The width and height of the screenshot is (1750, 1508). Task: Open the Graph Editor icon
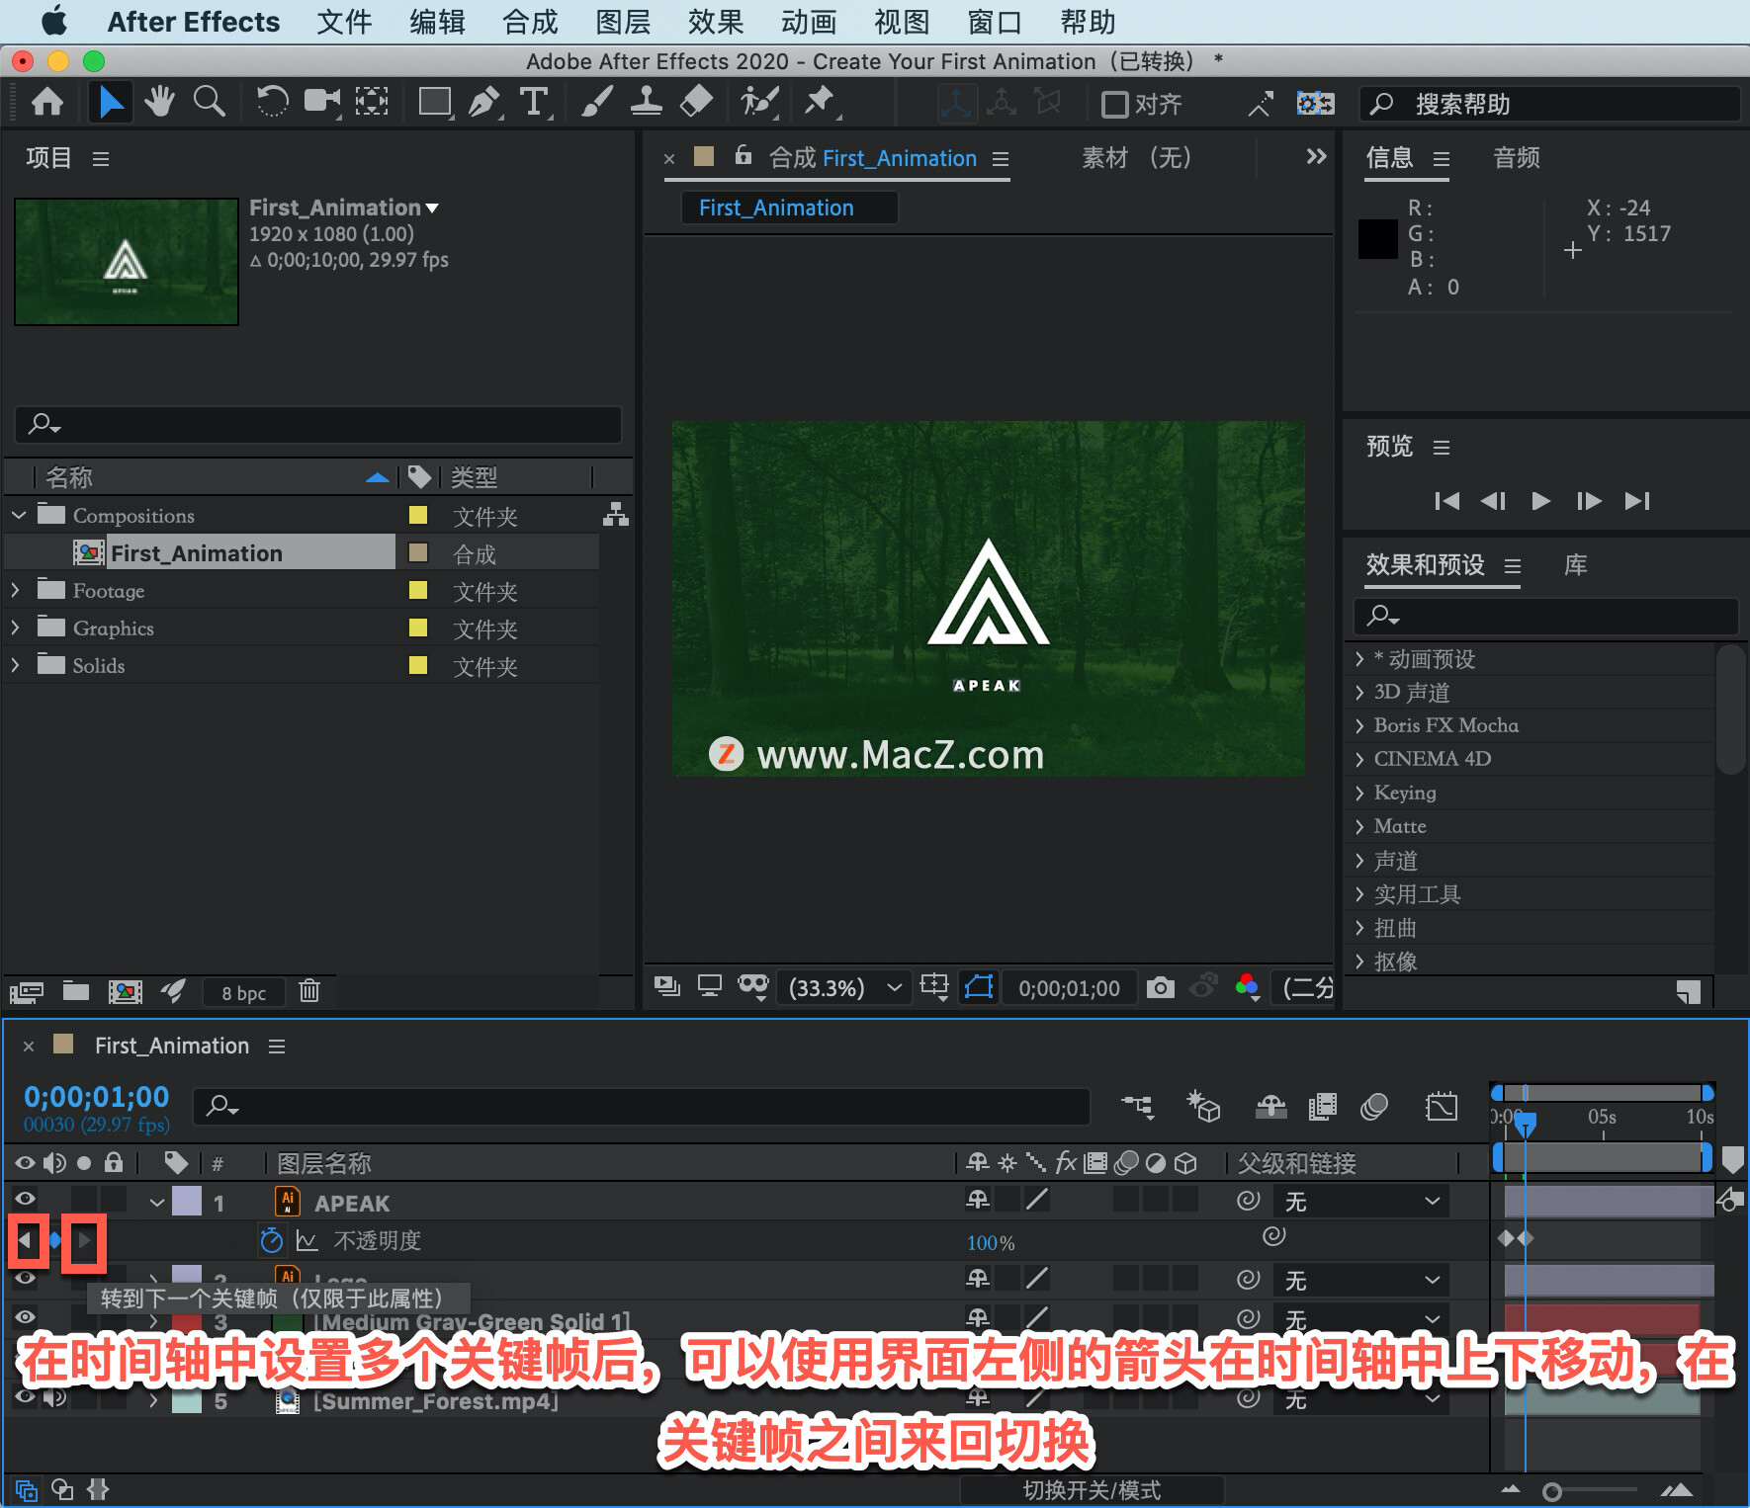click(x=1442, y=1107)
